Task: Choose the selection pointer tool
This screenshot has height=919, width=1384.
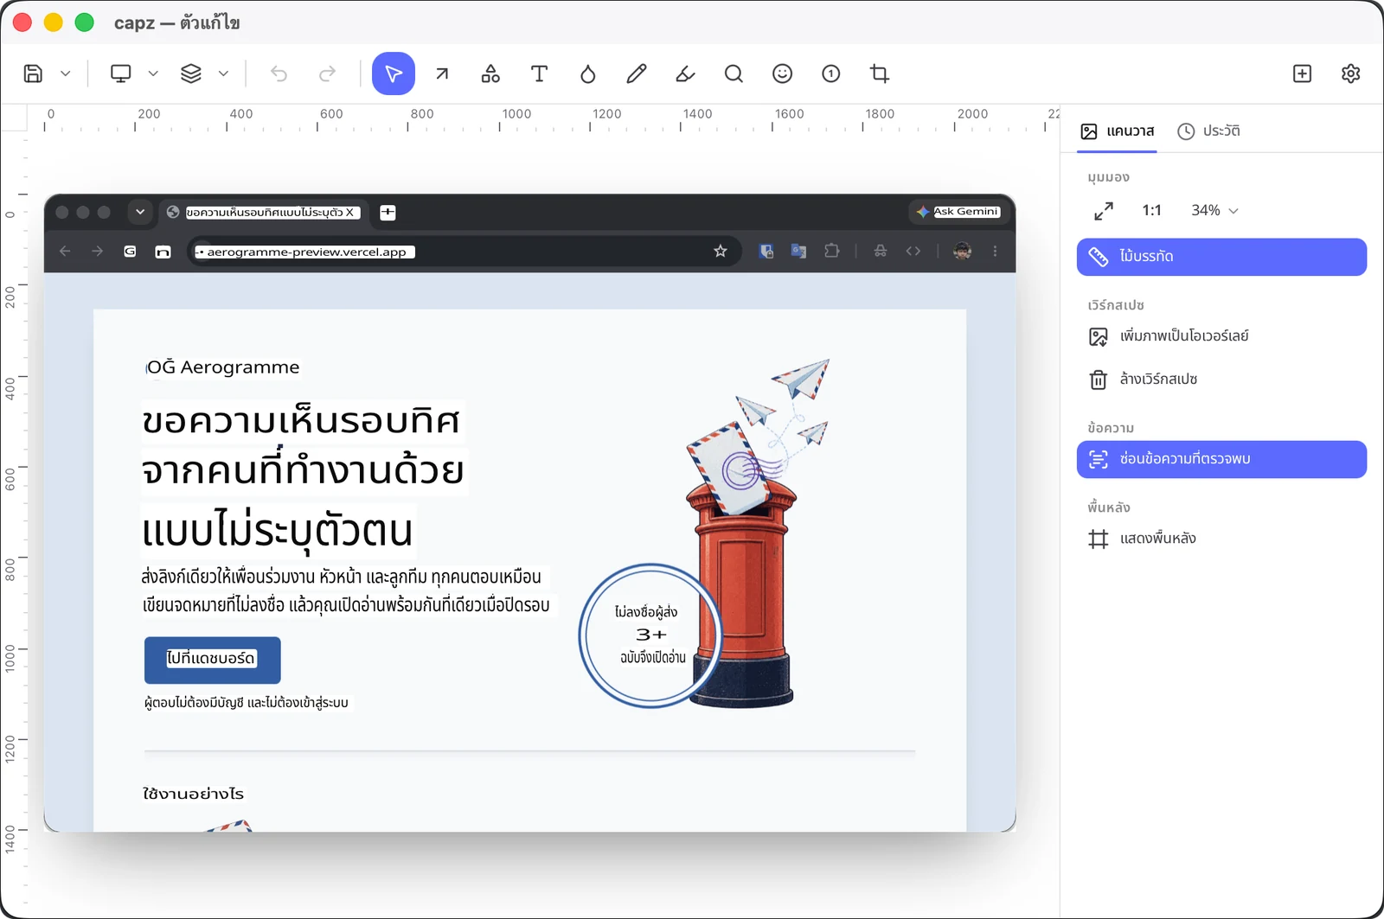Action: point(394,73)
